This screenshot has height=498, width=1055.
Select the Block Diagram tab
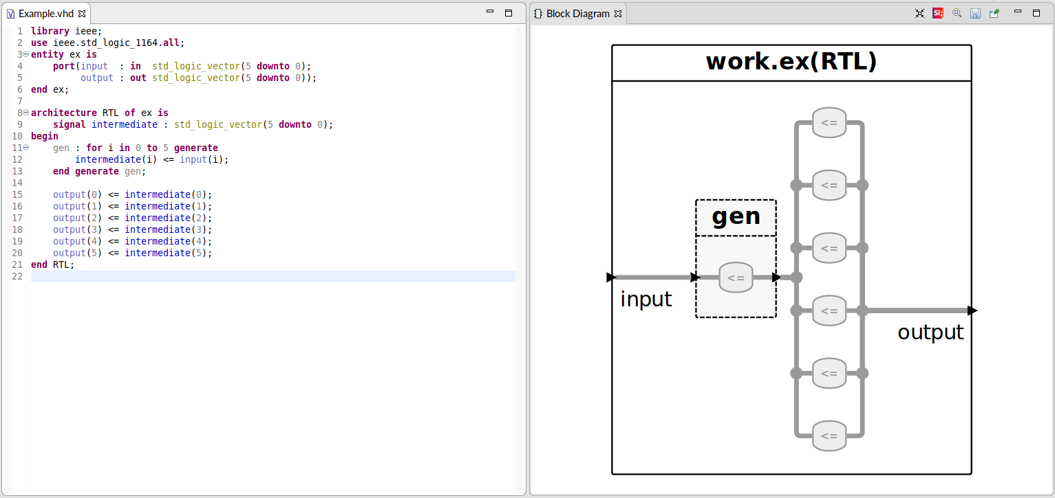[577, 14]
